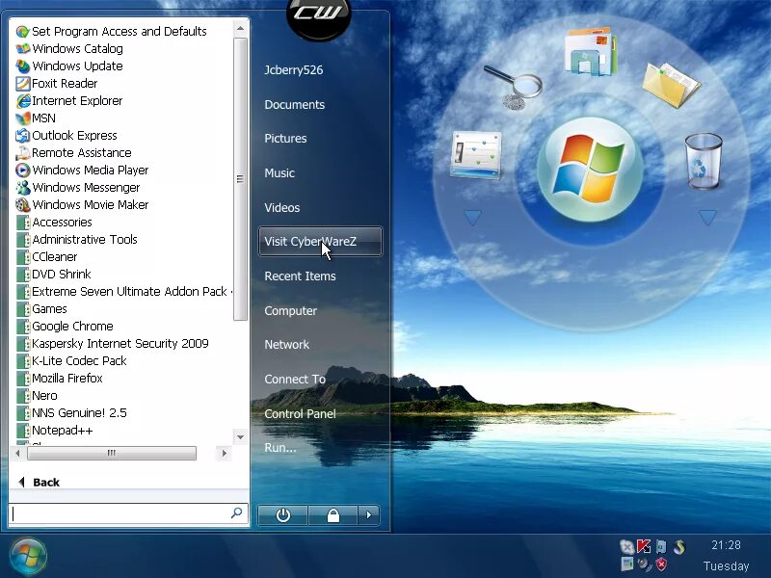This screenshot has width=771, height=578.
Task: Click the green S-arrow tray icon
Action: [679, 546]
